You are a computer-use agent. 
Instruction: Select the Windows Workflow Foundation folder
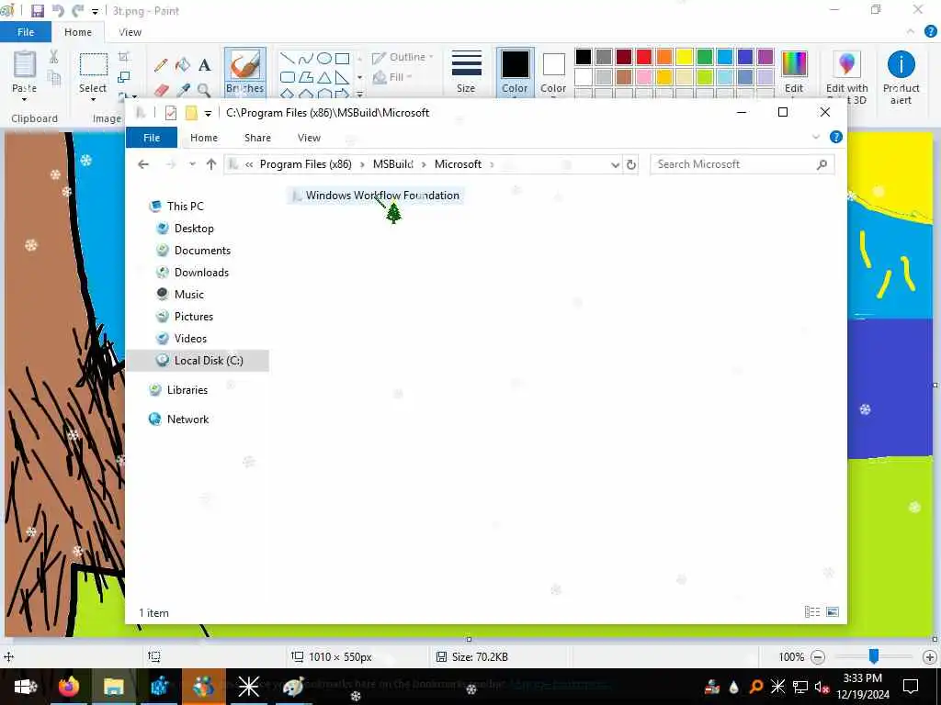point(375,196)
